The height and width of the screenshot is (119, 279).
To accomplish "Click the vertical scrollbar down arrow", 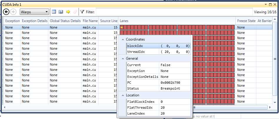I will [275, 102].
